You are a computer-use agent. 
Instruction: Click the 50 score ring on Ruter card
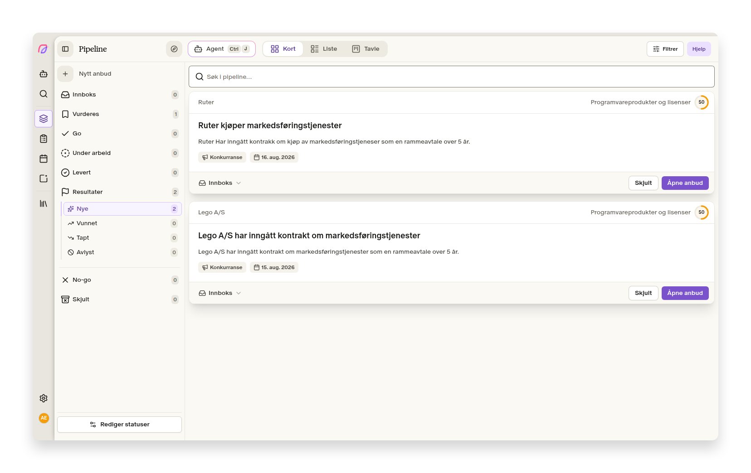(x=702, y=102)
